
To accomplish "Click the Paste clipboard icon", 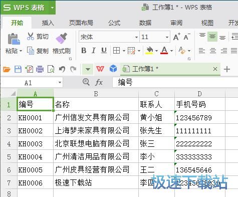I will pos(14,39).
